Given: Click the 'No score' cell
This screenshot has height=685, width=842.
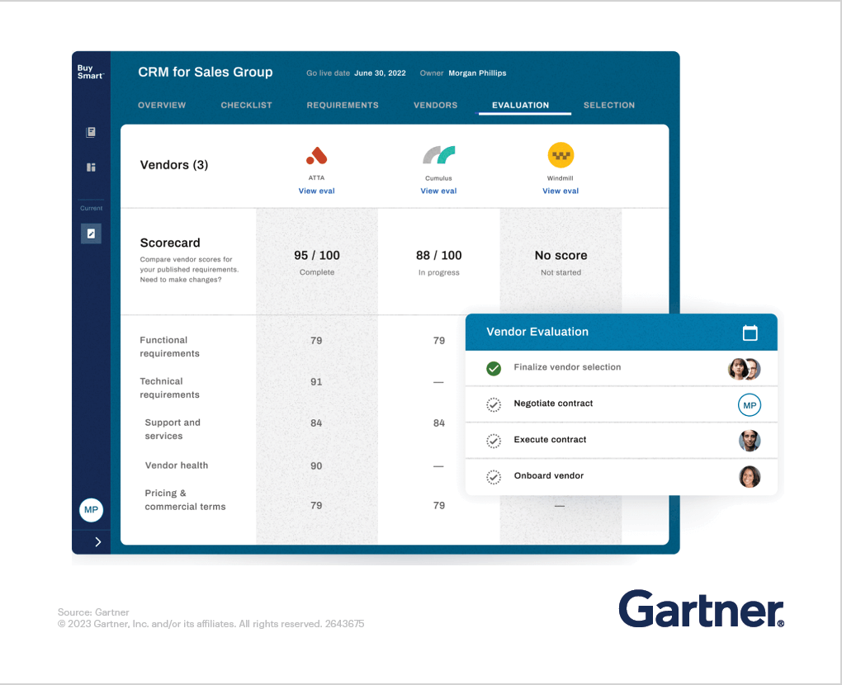Looking at the screenshot, I should tap(561, 256).
